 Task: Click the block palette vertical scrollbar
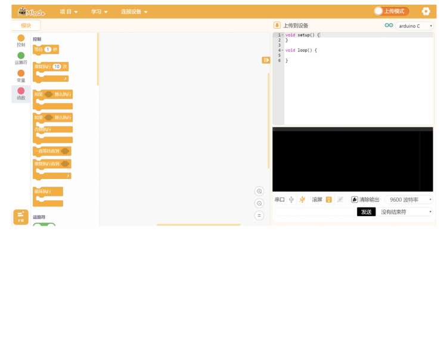pyautogui.click(x=98, y=60)
